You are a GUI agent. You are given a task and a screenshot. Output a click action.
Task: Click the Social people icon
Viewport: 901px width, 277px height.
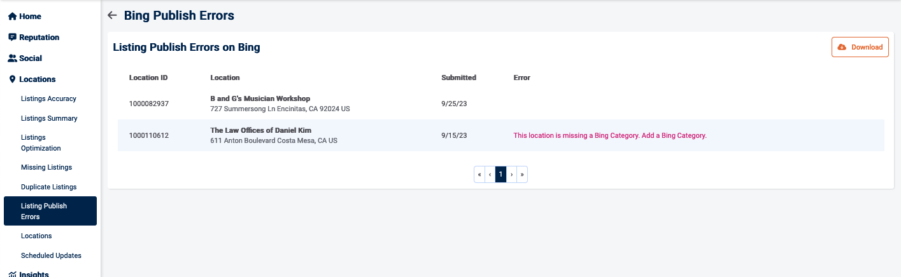[x=12, y=58]
